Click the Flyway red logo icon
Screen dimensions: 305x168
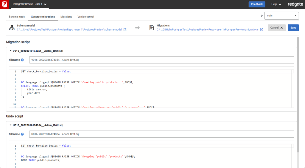[x=4, y=4]
